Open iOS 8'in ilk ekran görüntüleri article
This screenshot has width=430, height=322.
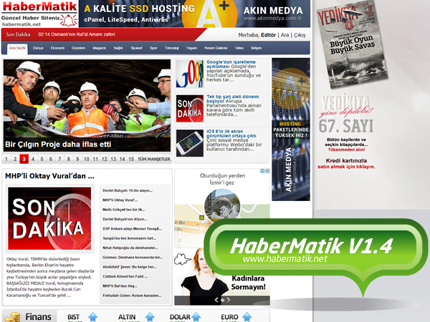[231, 133]
